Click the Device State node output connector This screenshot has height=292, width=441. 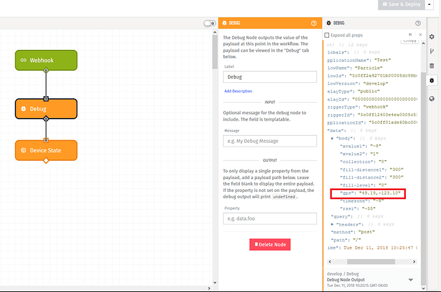[46, 161]
